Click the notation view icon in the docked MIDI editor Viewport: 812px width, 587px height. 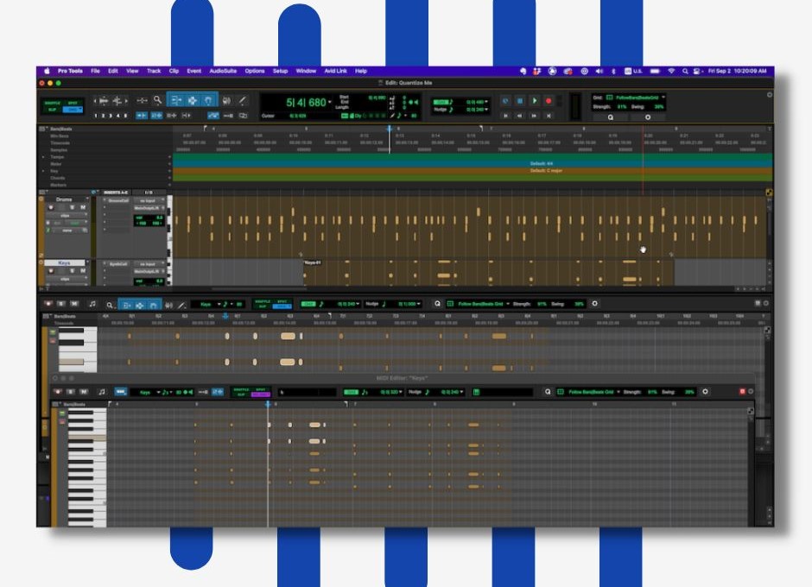coord(92,304)
